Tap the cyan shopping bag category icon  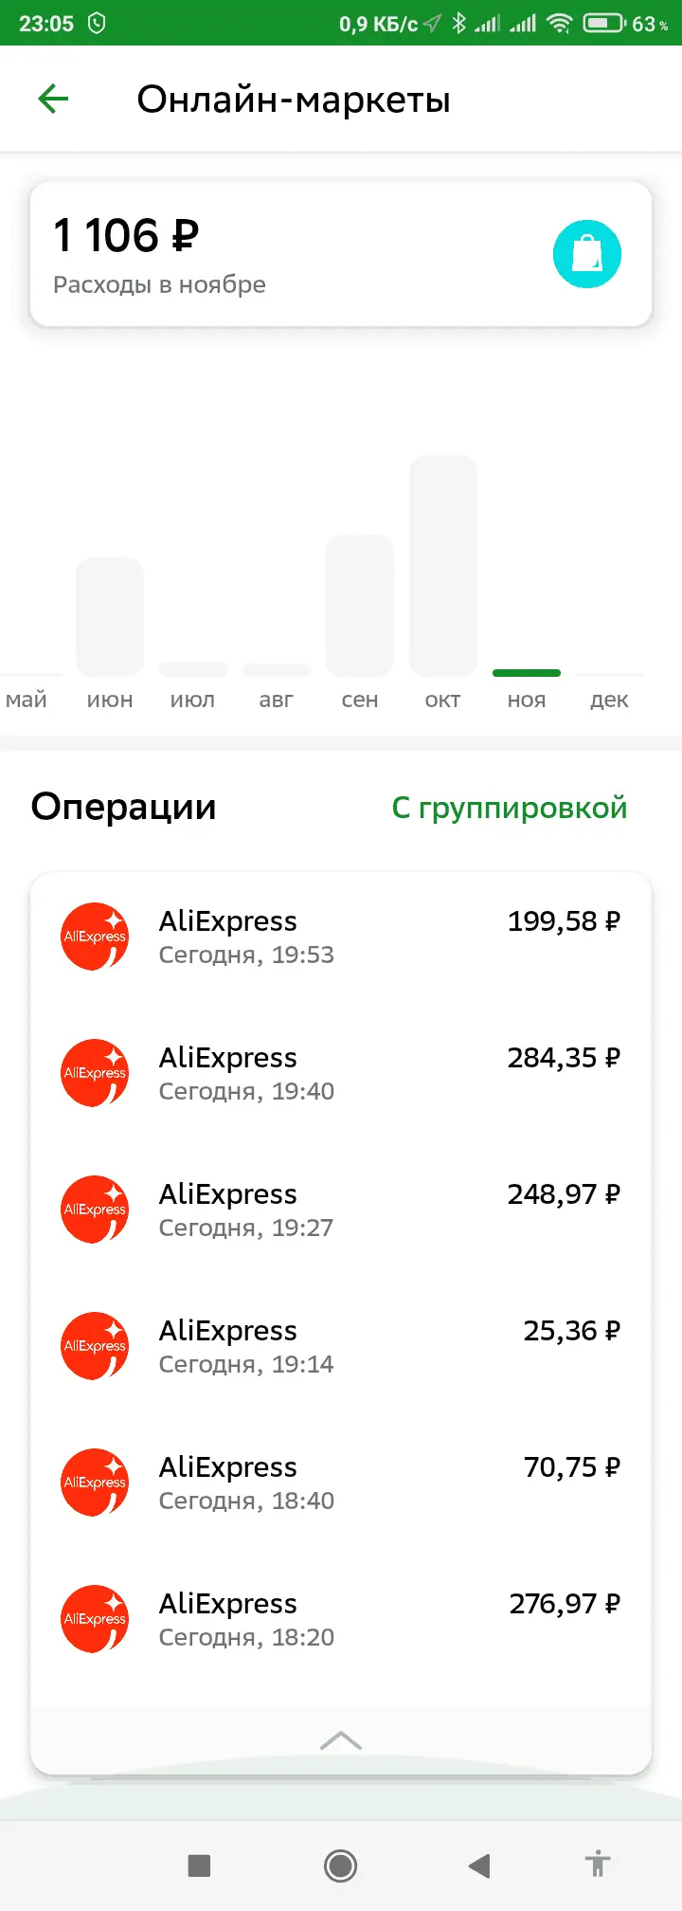(587, 254)
